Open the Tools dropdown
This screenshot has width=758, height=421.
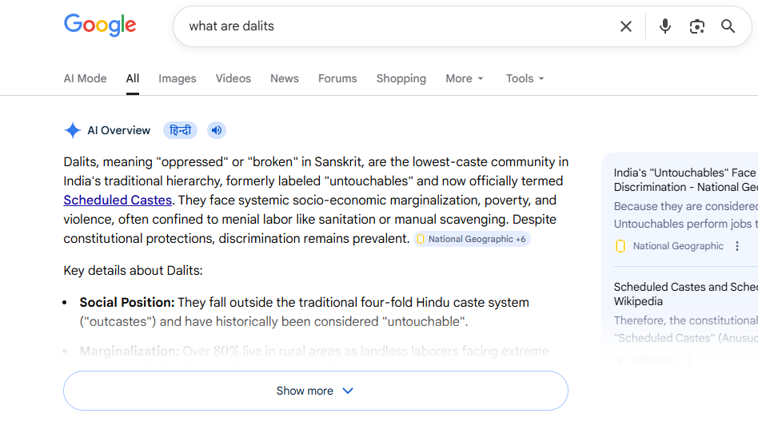pyautogui.click(x=525, y=78)
